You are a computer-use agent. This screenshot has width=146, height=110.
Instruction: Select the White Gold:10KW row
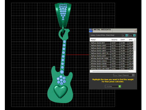tap(112, 64)
